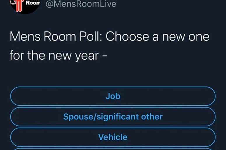View the MensRoomLive account from its handle
The image size is (226, 150).
(81, 4)
